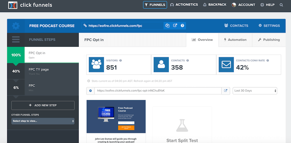Click the info icon next to Contacts label
This screenshot has height=143, width=291.
(188, 60)
